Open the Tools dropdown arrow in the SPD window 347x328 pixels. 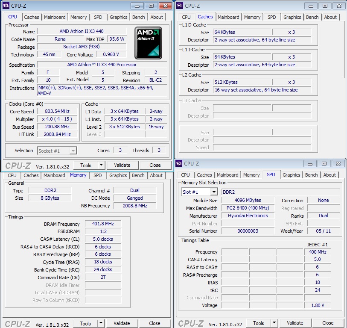[274, 323]
